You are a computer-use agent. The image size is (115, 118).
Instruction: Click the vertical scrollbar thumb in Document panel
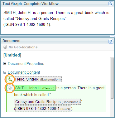[112, 78]
